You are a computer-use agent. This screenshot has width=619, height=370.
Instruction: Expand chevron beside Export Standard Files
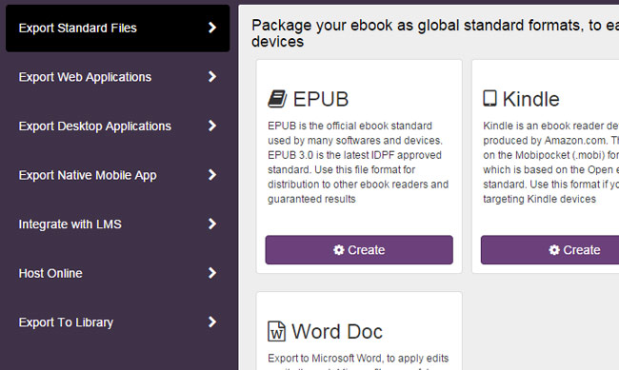point(212,28)
